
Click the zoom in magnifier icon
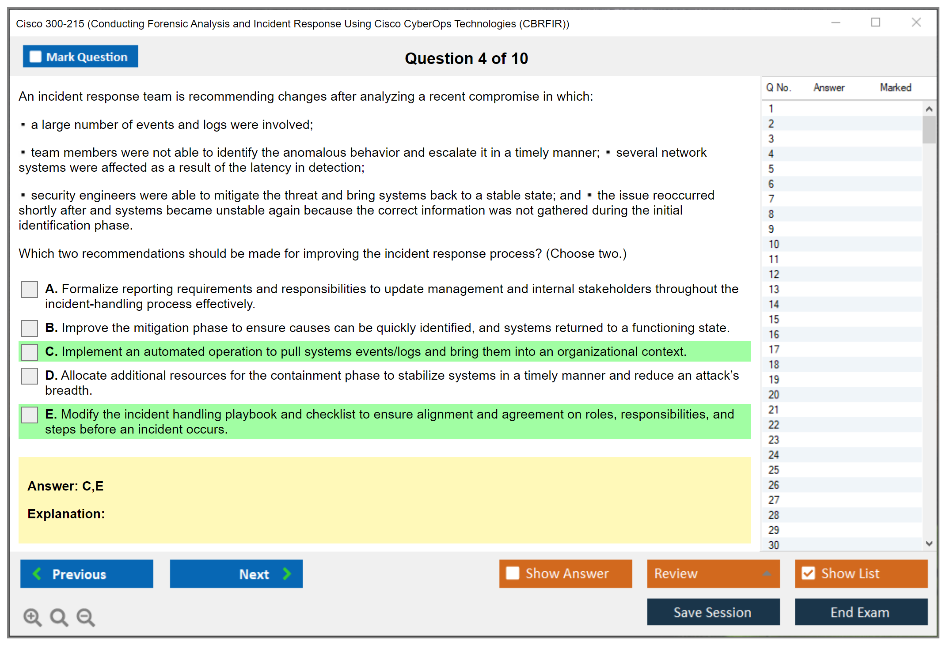pos(32,617)
